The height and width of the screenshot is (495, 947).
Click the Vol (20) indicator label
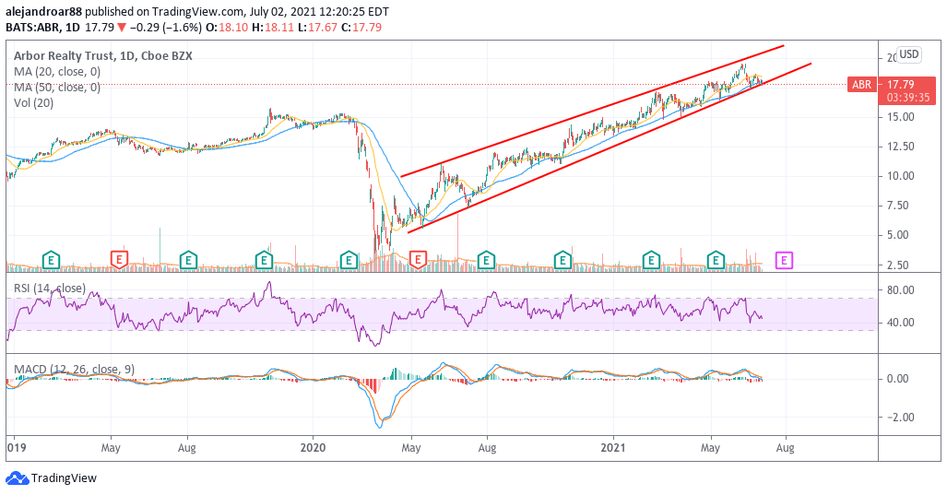pyautogui.click(x=34, y=102)
